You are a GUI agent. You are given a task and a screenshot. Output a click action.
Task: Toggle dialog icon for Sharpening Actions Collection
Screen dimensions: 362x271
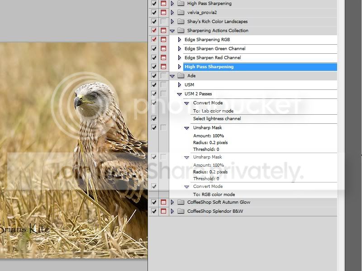click(x=163, y=31)
